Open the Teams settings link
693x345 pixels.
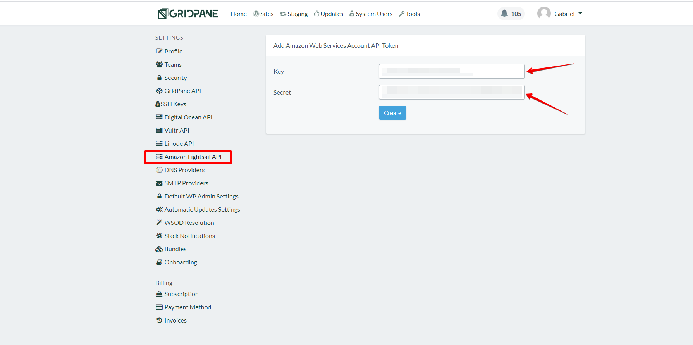(173, 64)
